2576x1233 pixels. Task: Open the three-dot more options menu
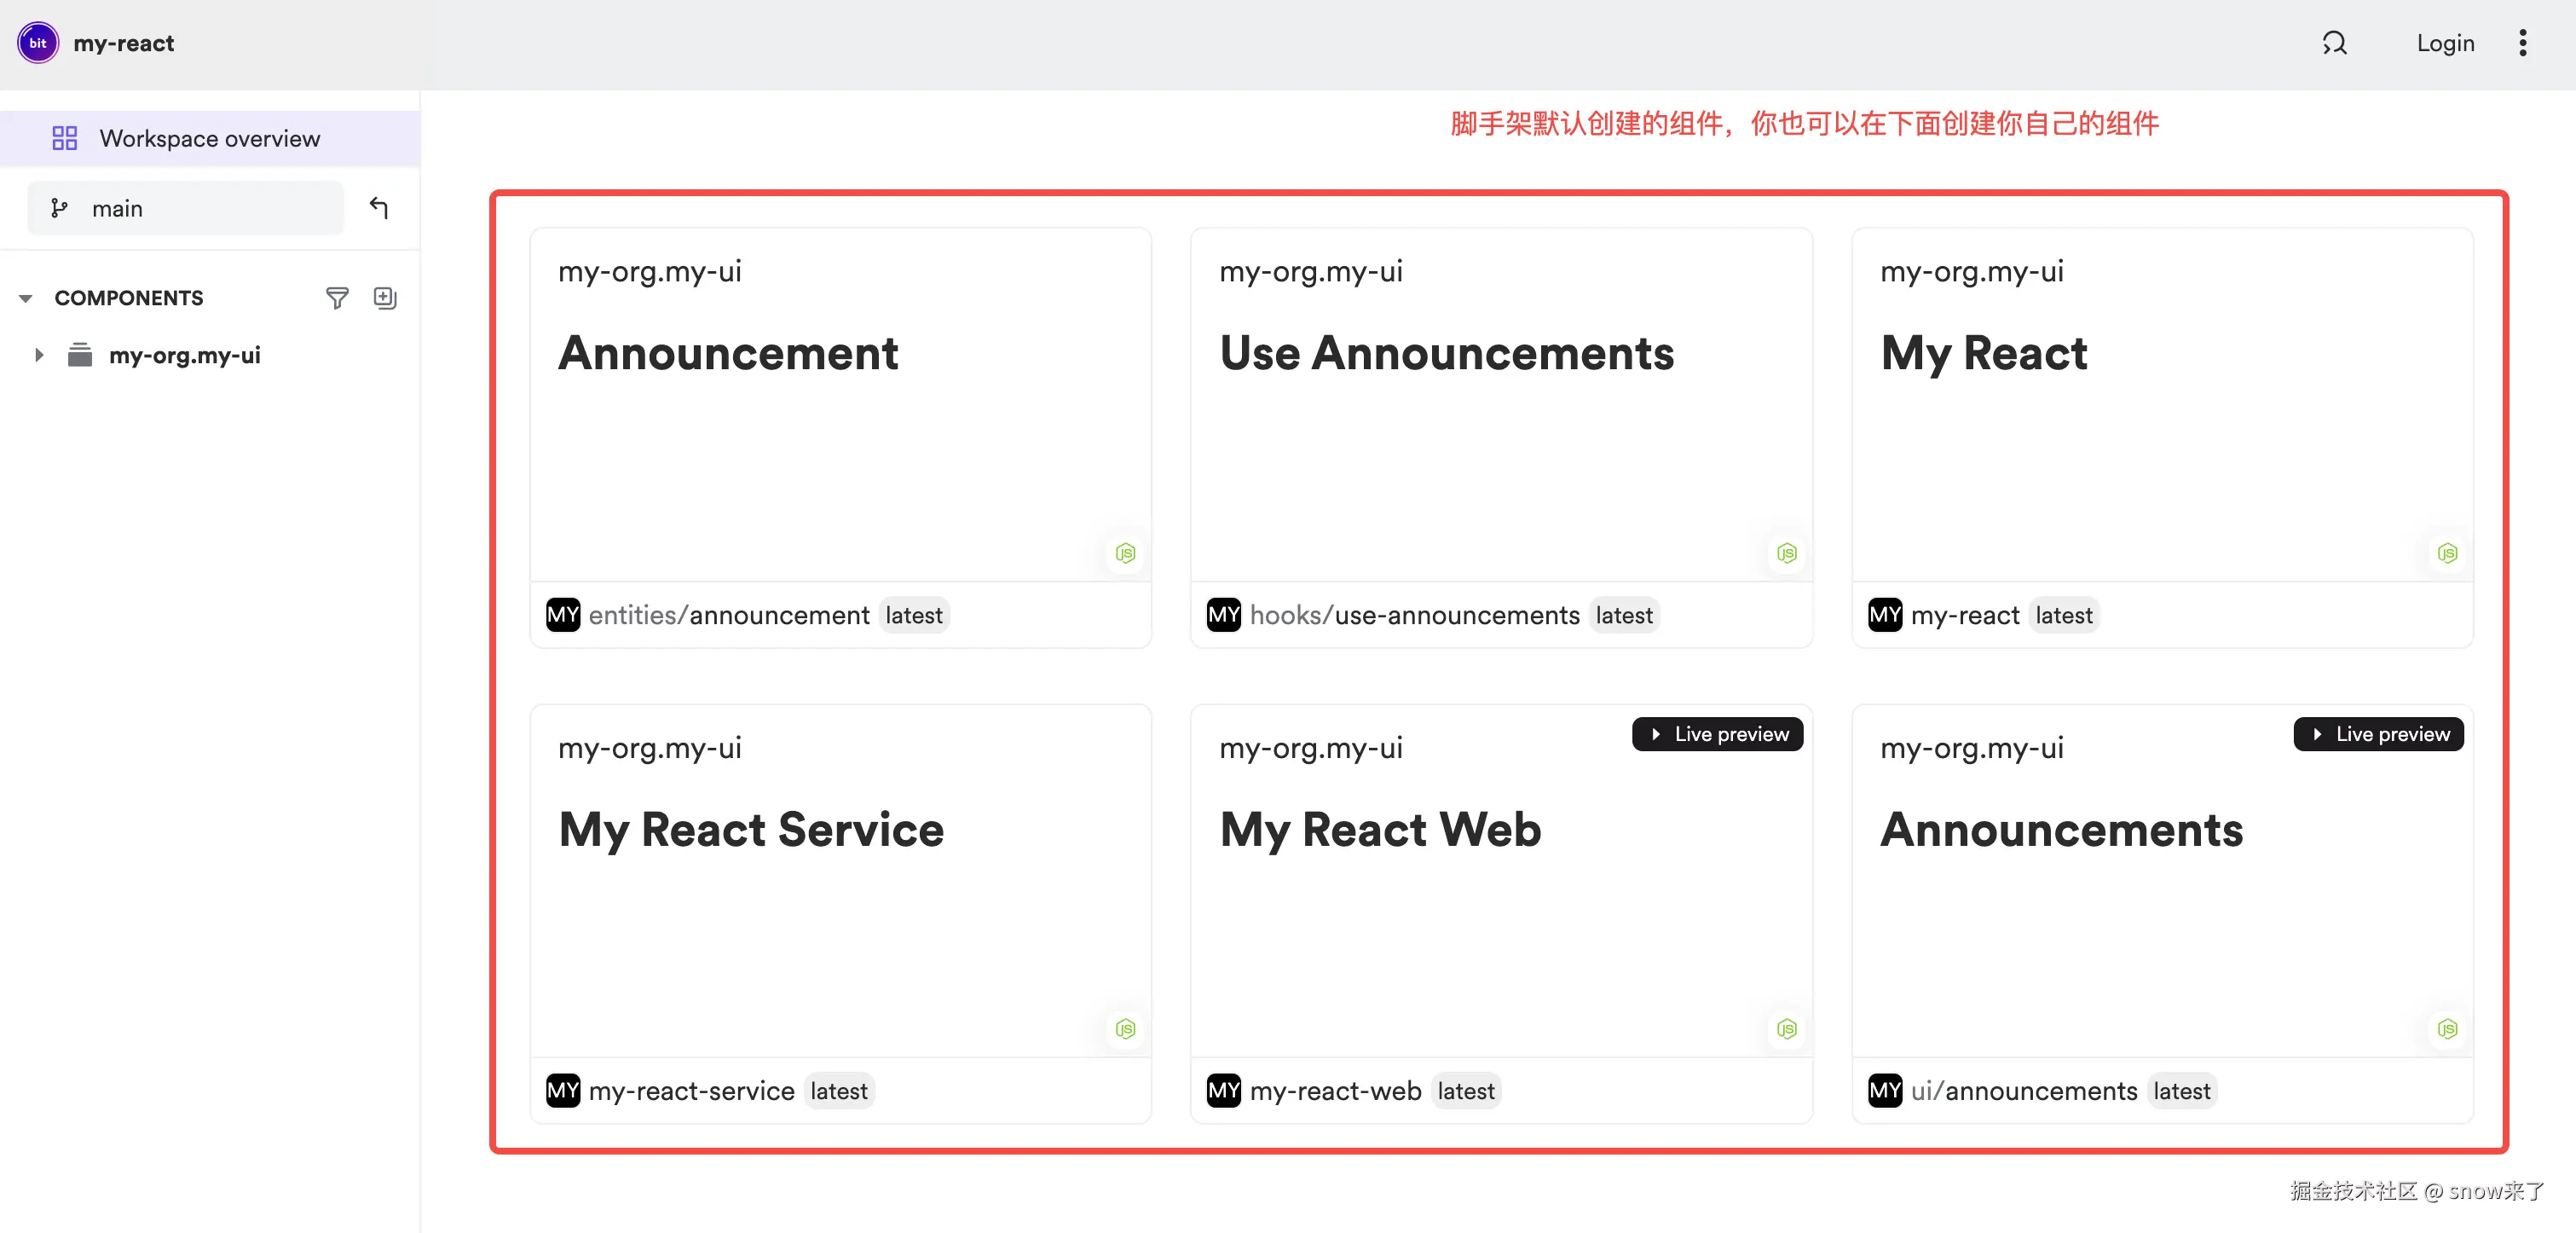tap(2522, 43)
